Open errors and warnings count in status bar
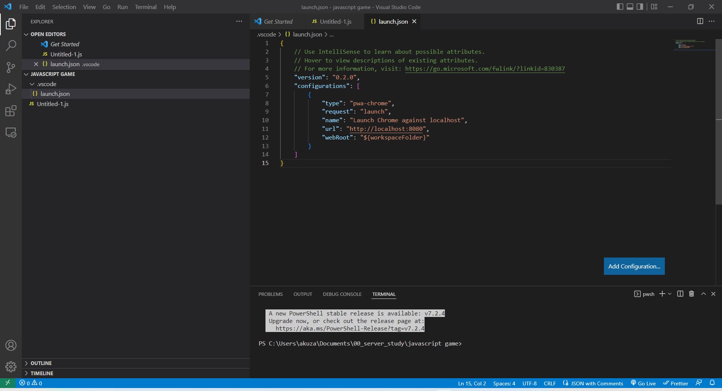Viewport: 722px width, 391px height. tap(31, 383)
